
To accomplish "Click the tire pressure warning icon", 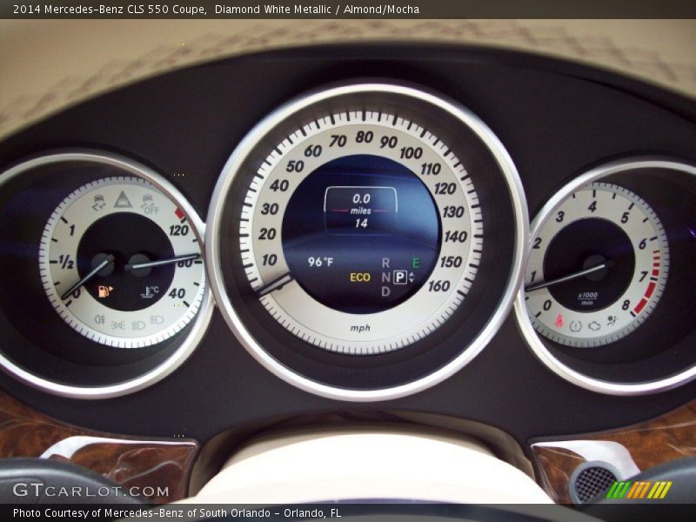I will point(576,326).
